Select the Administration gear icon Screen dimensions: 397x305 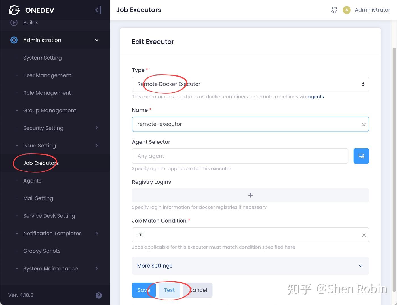(x=14, y=40)
